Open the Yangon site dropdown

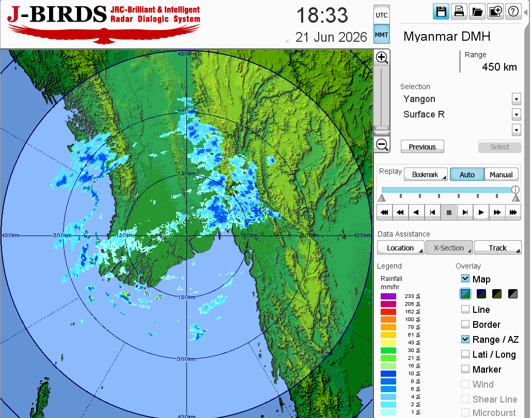[516, 99]
